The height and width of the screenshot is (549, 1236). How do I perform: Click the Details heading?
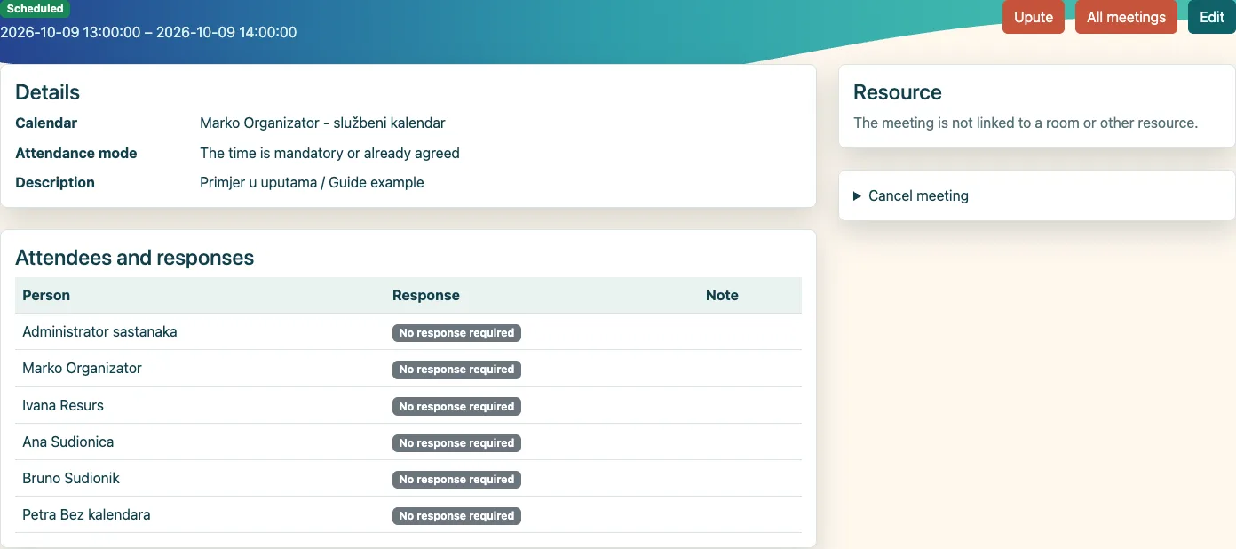click(x=47, y=92)
